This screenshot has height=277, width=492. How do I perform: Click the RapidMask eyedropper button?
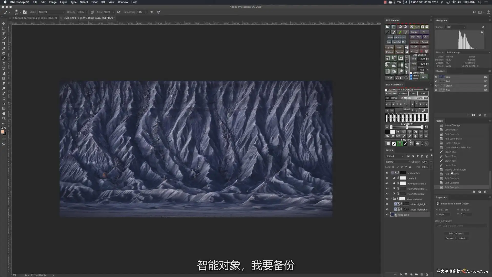(x=424, y=111)
